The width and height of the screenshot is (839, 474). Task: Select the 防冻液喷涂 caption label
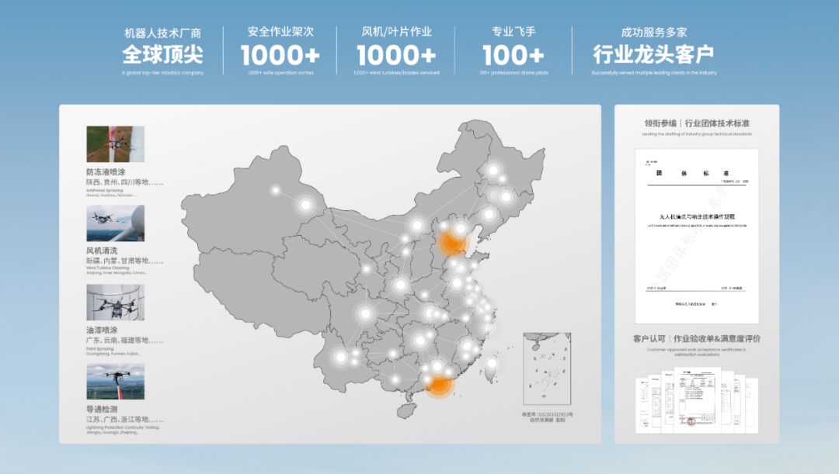pyautogui.click(x=106, y=171)
